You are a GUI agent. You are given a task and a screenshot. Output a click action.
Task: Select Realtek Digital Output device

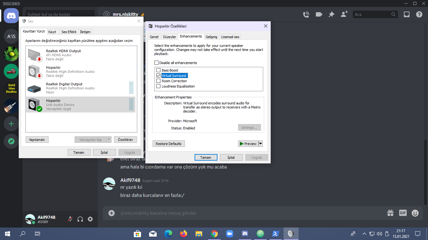point(81,88)
